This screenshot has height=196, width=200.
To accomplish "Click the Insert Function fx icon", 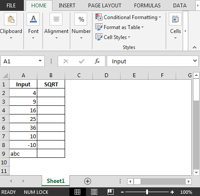I will [x=97, y=61].
